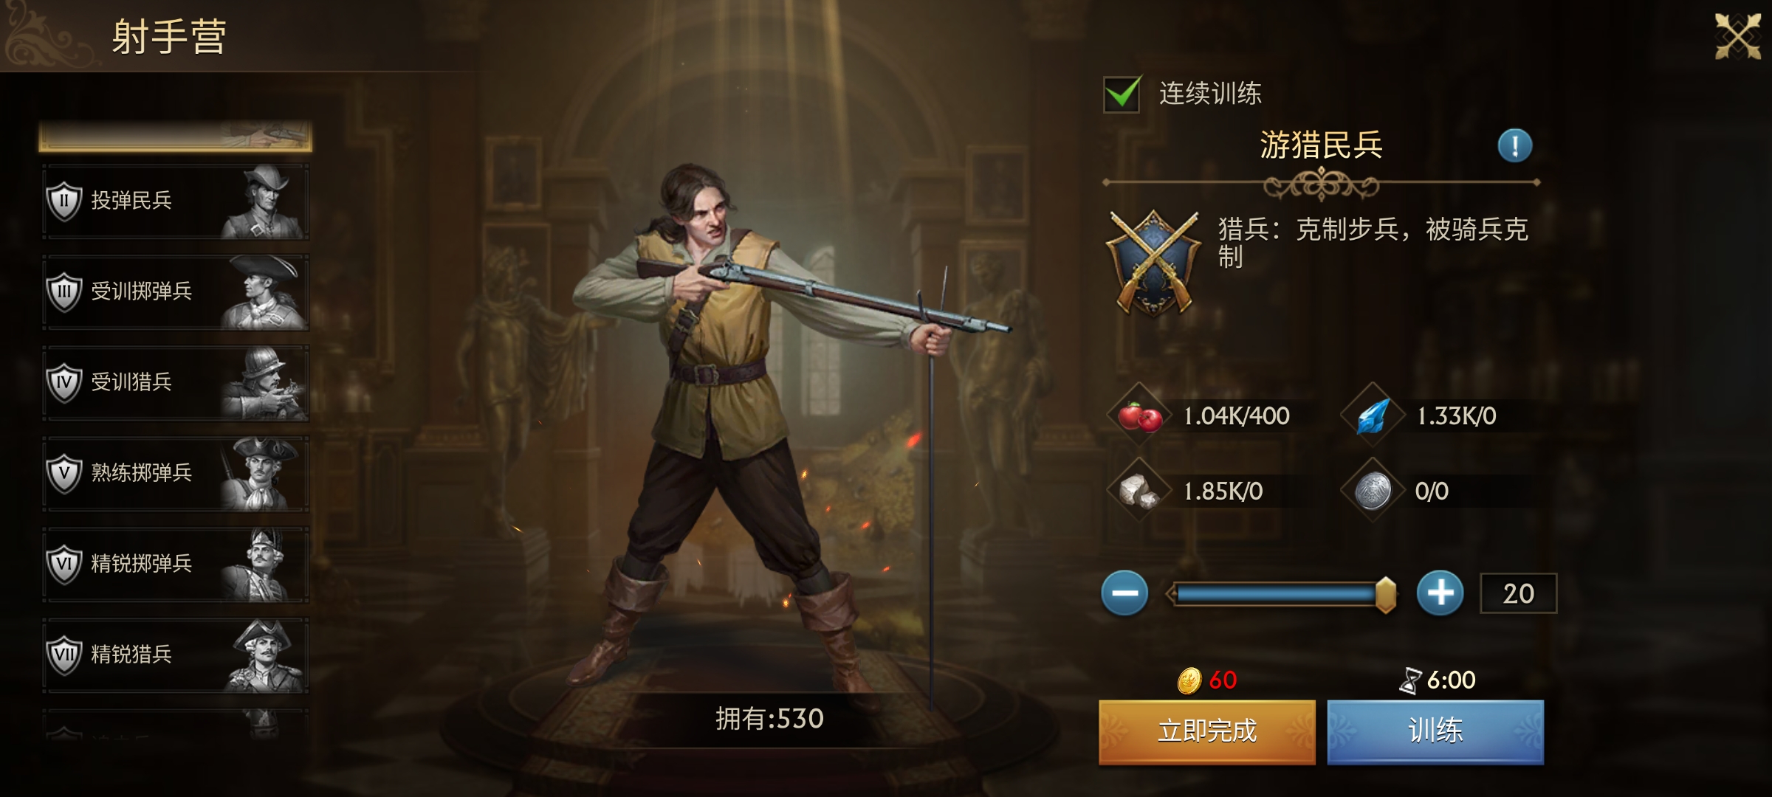This screenshot has width=1772, height=797.
Task: Select 熟练掷弹兵 tier V unit
Action: [176, 474]
